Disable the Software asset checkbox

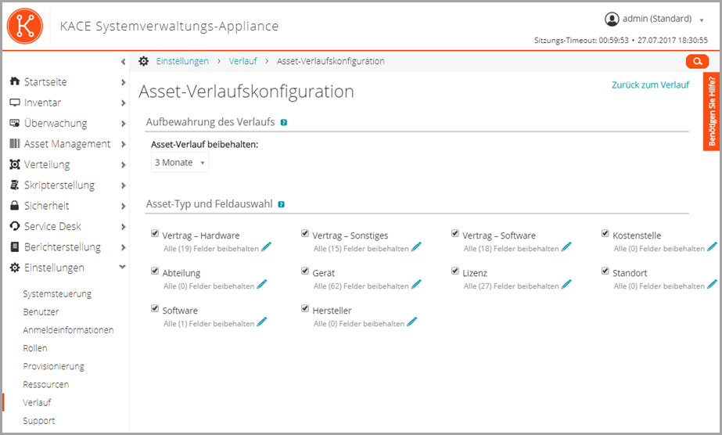[156, 309]
